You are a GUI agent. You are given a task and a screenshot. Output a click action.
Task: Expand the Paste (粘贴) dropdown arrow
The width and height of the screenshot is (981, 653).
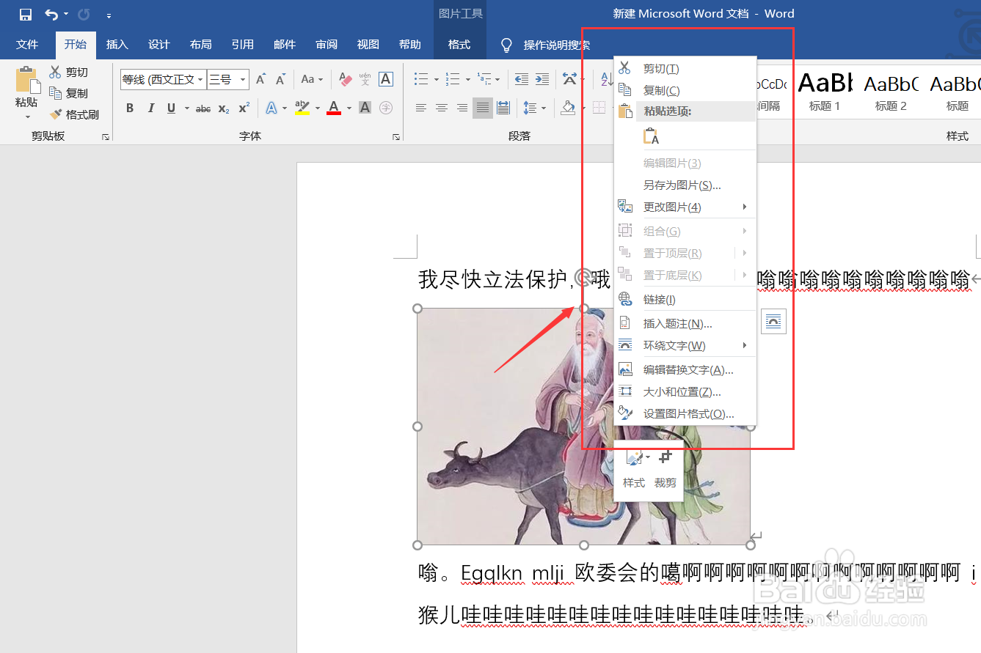coord(27,117)
